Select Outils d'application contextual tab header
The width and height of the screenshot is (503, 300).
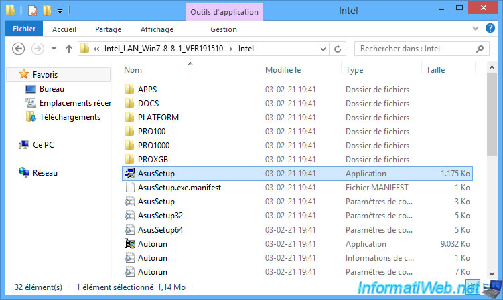(x=224, y=12)
